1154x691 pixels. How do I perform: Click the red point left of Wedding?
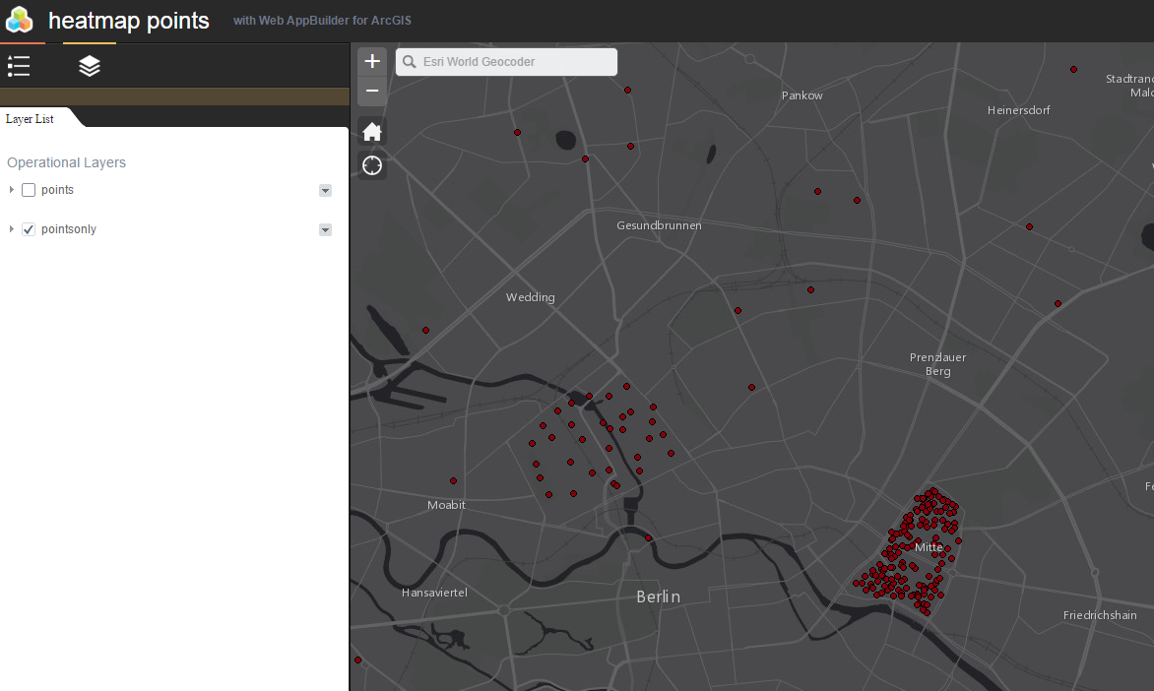point(425,331)
